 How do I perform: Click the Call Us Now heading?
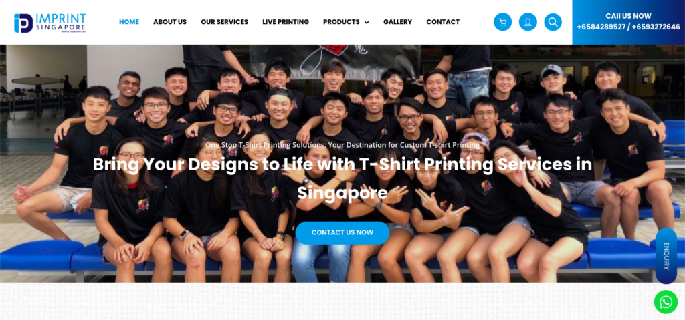point(628,16)
